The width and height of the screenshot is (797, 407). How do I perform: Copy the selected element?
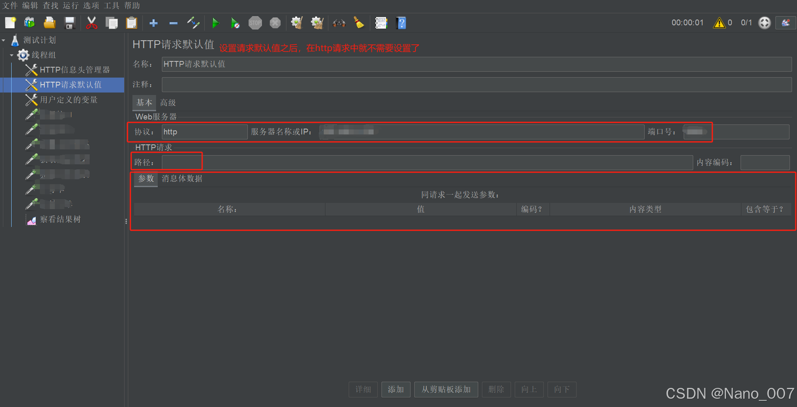(111, 23)
